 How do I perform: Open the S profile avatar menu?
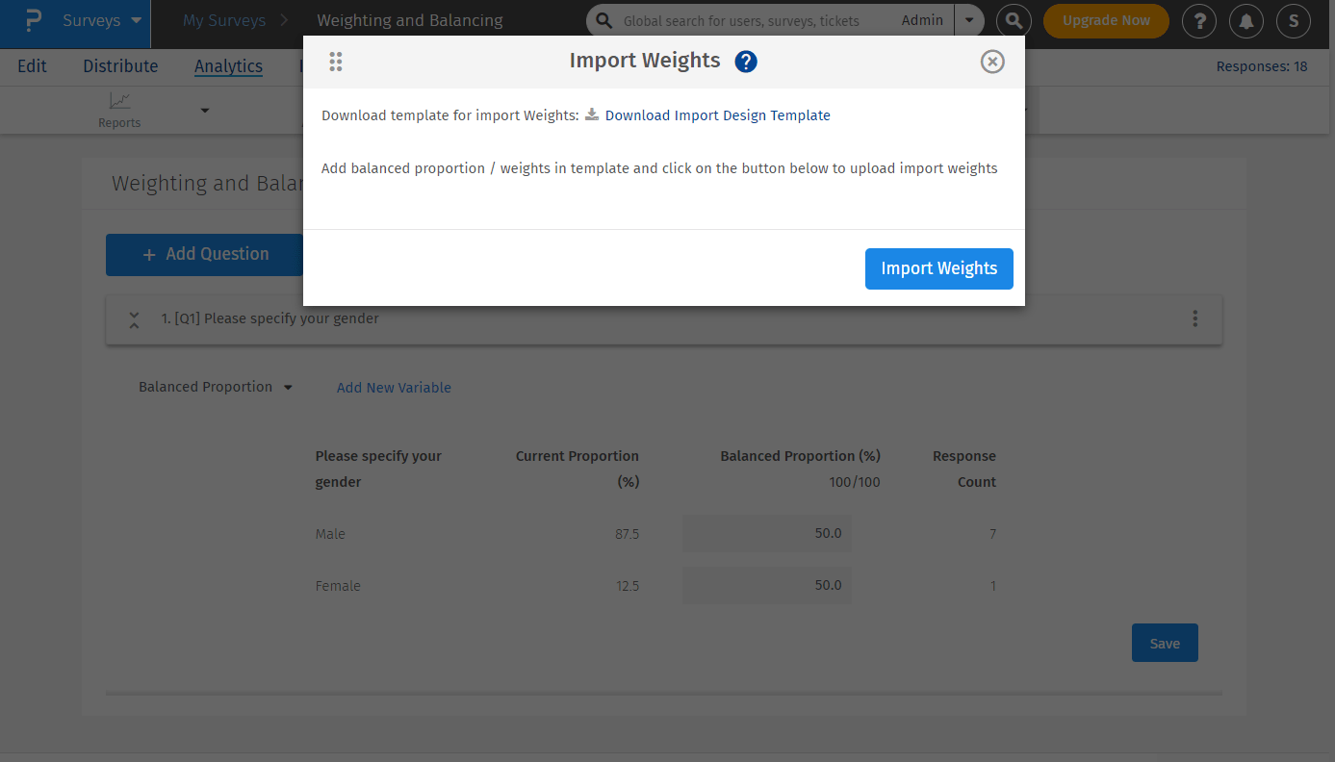click(x=1294, y=20)
